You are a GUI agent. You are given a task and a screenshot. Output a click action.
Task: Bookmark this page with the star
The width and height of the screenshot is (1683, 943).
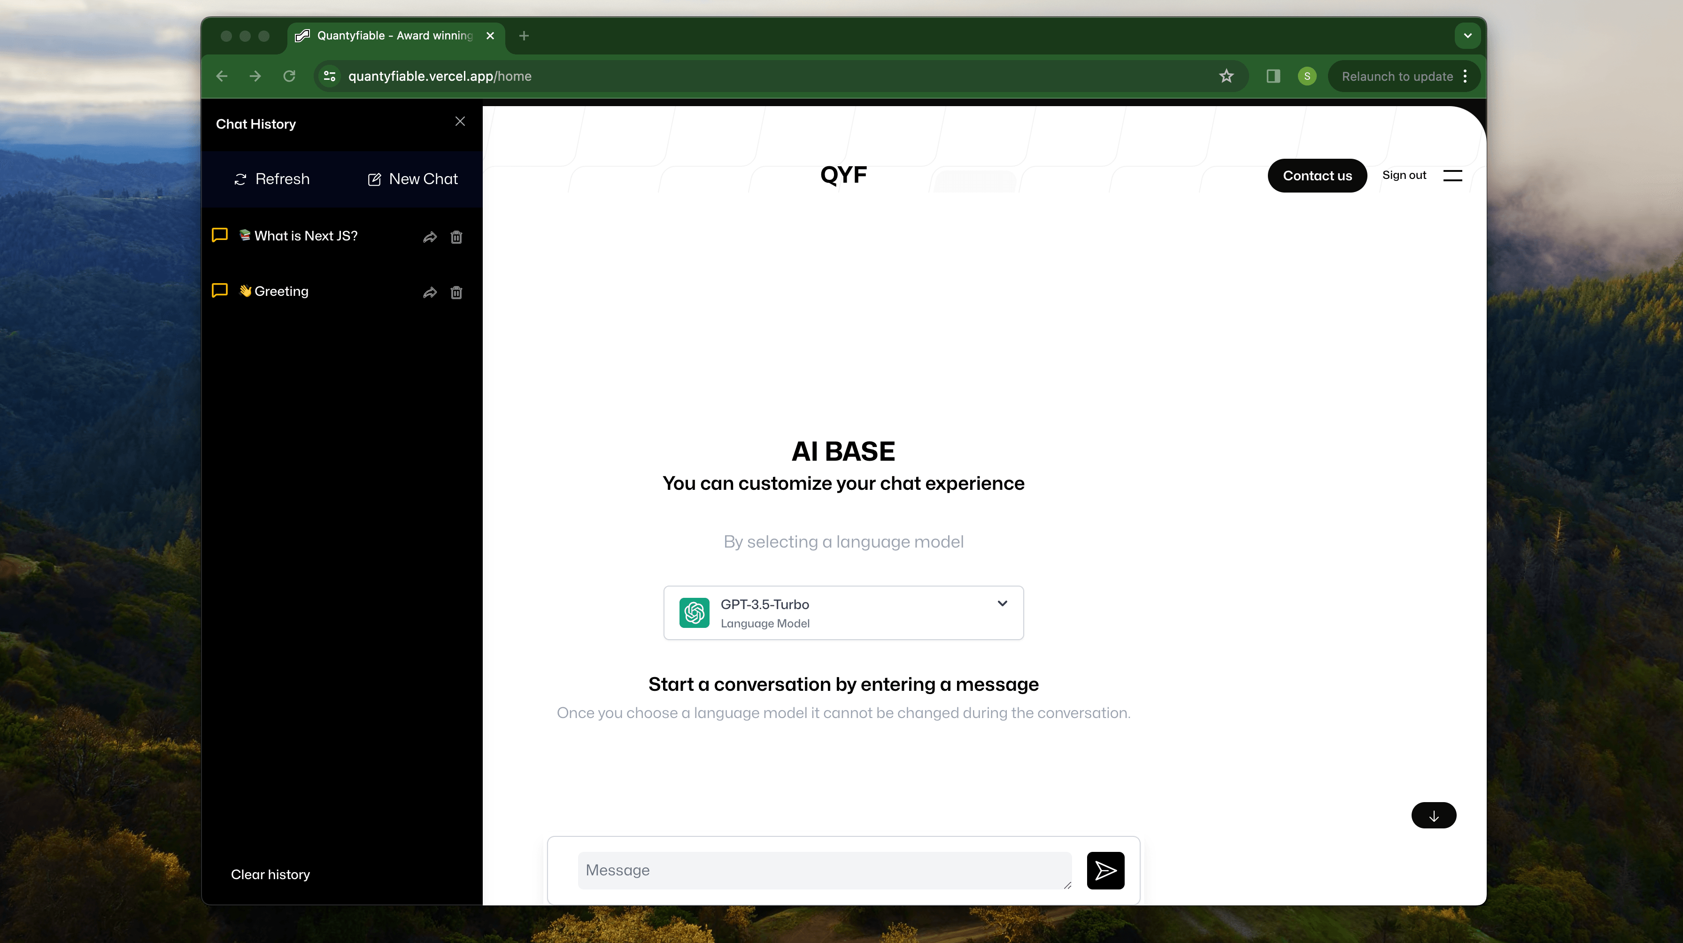[x=1226, y=77]
